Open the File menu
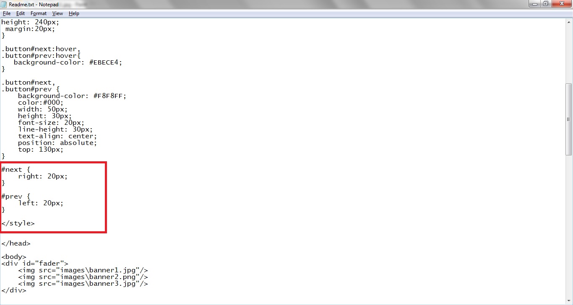The image size is (573, 305). [x=6, y=13]
